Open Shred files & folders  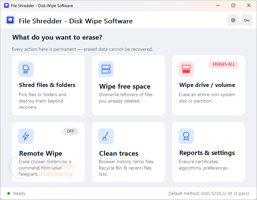click(48, 85)
